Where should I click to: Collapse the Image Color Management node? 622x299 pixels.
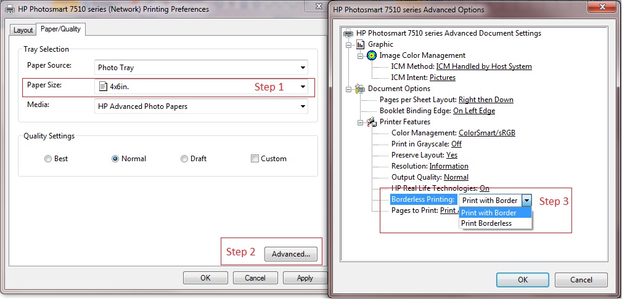coord(360,56)
